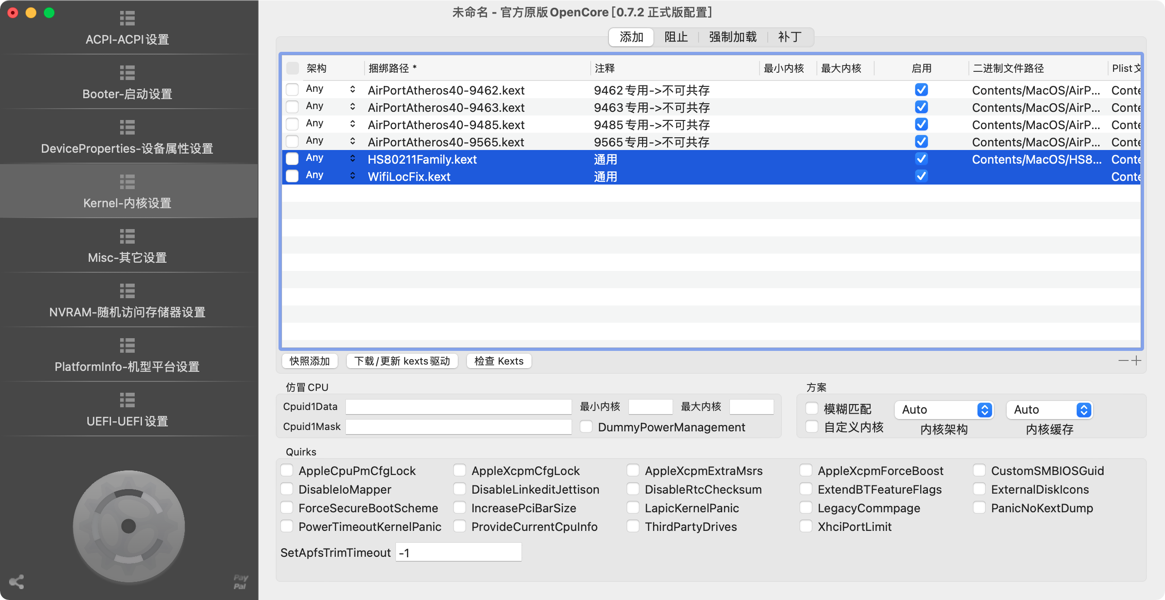Screen dimensions: 1165x600
Task: Switch to the 强制加载 tab
Action: [733, 37]
